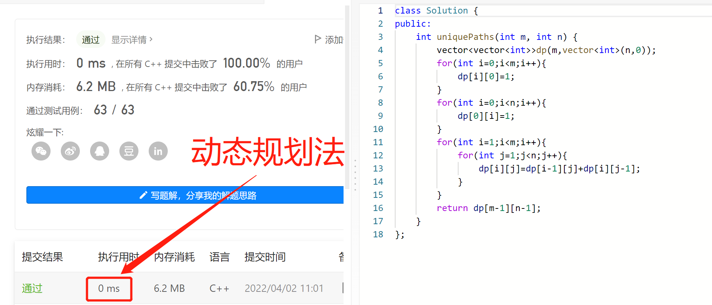Share result via WeChat icon
This screenshot has width=712, height=305.
[x=41, y=151]
